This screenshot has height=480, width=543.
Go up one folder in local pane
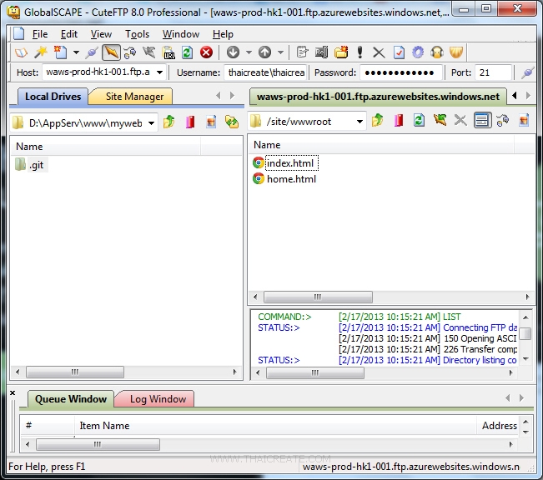tap(169, 122)
